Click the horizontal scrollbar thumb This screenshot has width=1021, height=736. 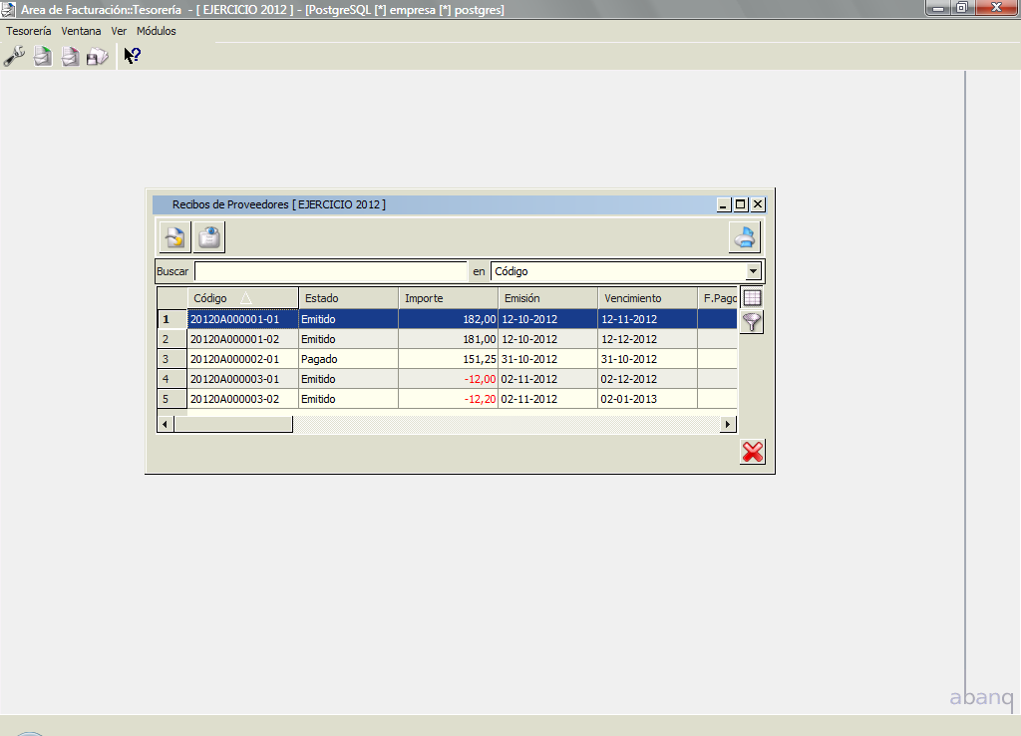(x=233, y=424)
